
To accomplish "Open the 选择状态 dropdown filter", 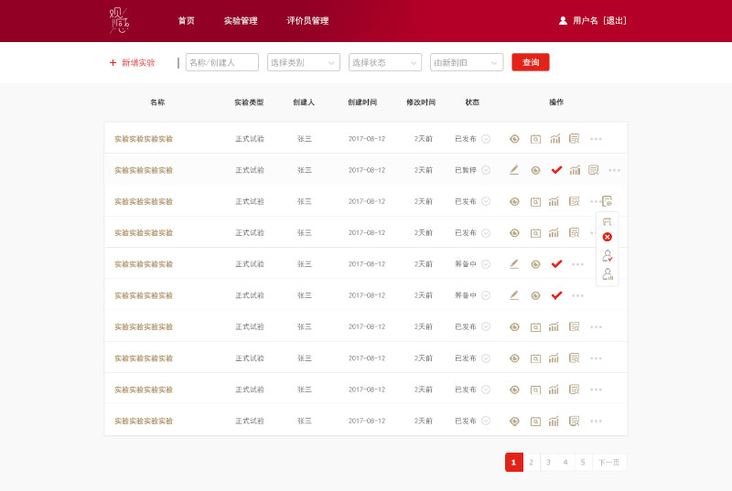I will coord(386,62).
